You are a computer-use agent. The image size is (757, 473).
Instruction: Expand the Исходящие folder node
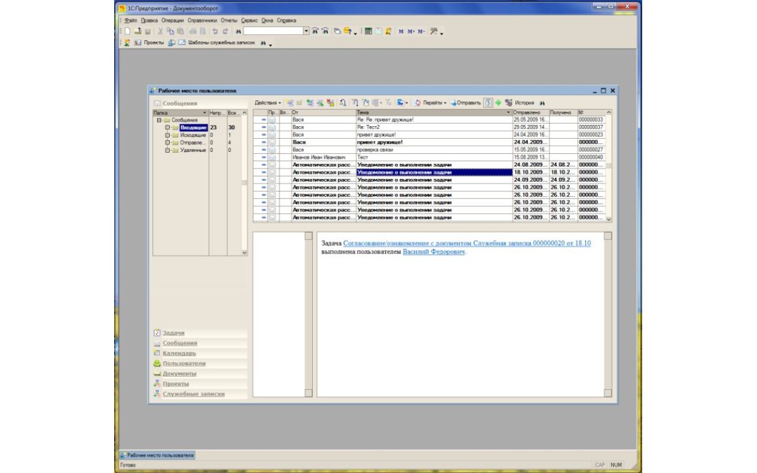(x=167, y=135)
